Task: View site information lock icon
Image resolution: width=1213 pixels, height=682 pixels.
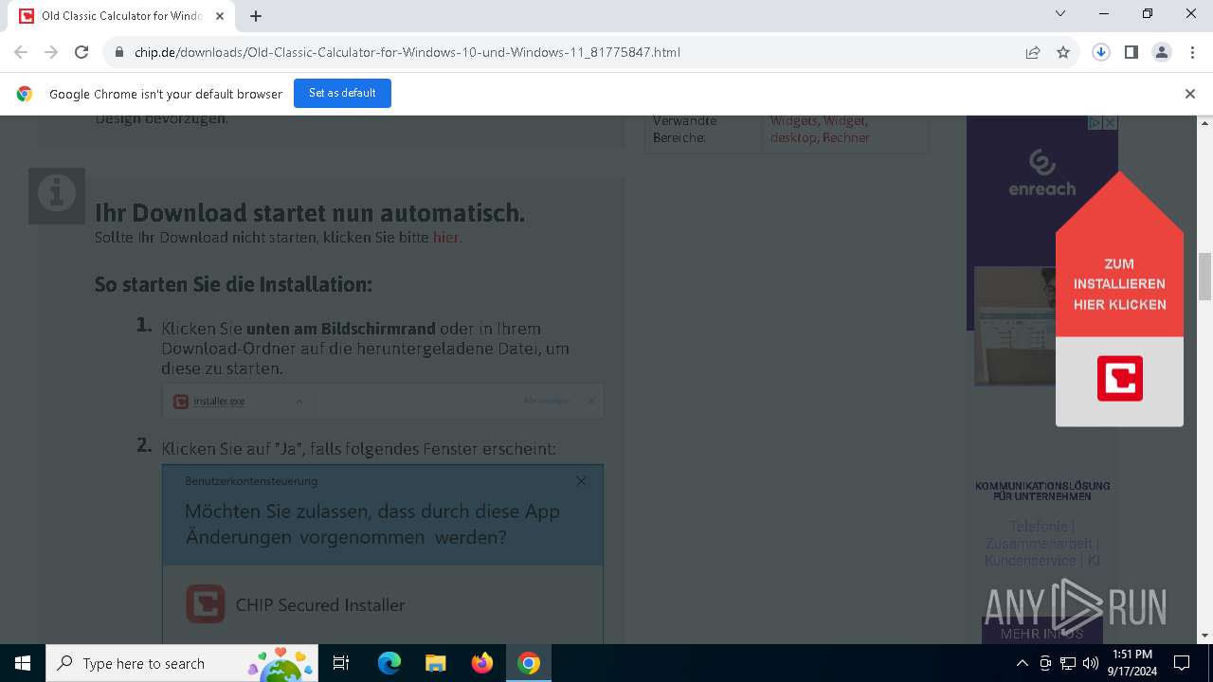Action: tap(119, 52)
